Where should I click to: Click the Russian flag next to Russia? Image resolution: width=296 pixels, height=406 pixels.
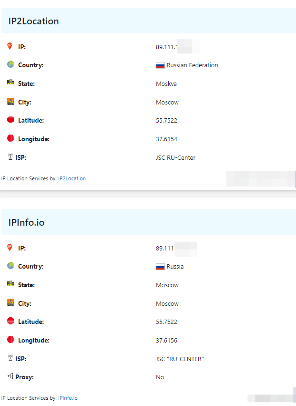tap(160, 266)
